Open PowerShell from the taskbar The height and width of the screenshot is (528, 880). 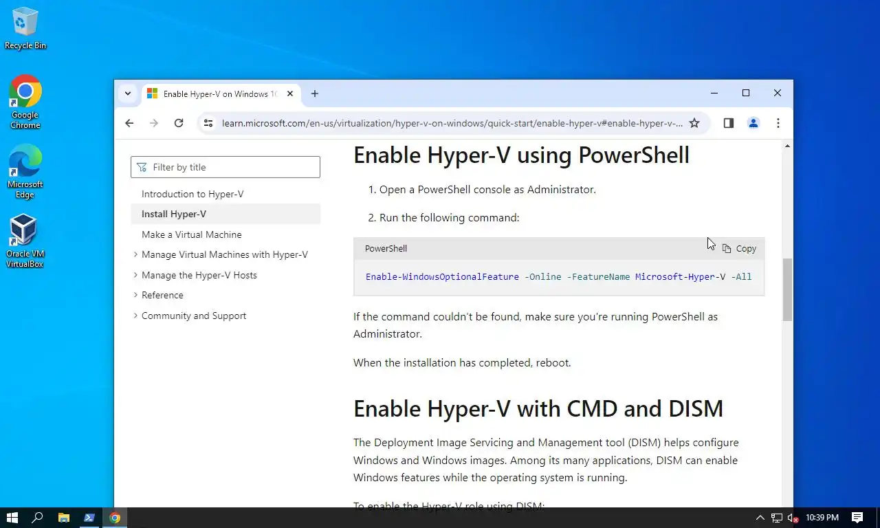(x=89, y=518)
